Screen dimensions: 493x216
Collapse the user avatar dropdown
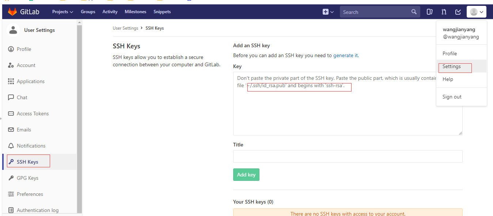pyautogui.click(x=476, y=12)
